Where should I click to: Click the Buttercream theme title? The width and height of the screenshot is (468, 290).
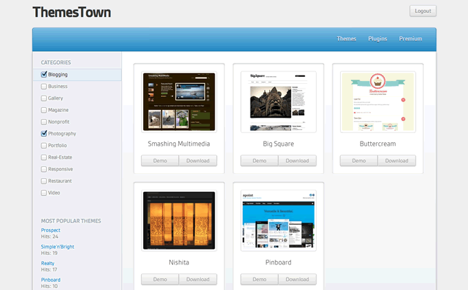click(x=378, y=144)
